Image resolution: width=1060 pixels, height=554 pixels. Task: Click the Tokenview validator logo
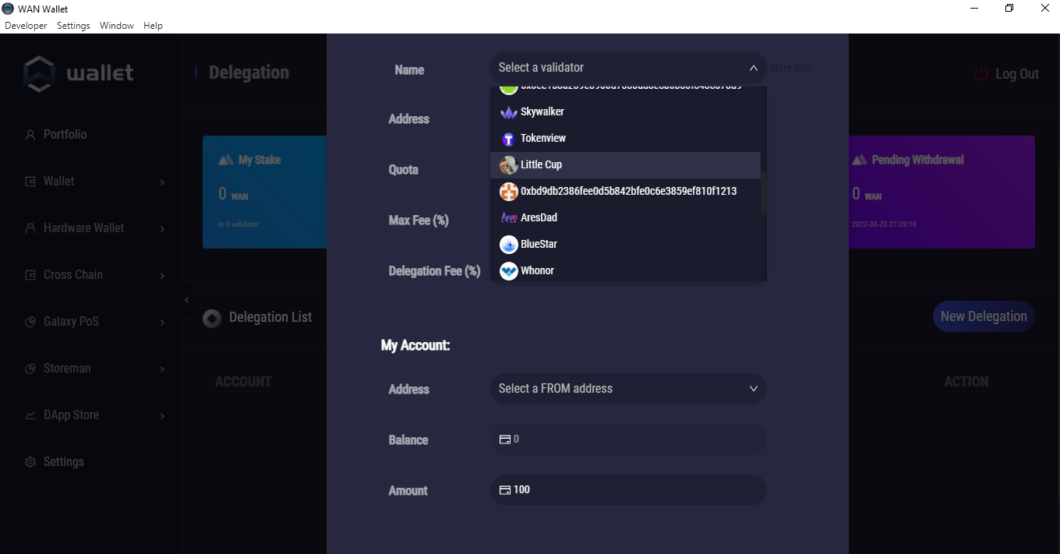508,139
